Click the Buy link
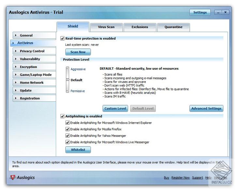Viewport: 238px width, 191px height. [166, 178]
